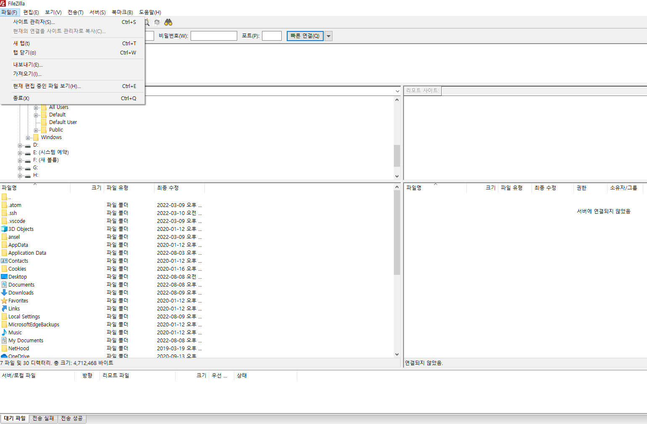647x424 pixels.
Task: Click the parent directory '..' folder icon
Action: (x=4, y=197)
